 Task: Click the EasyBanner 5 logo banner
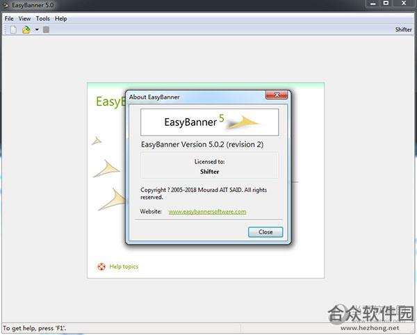click(210, 122)
